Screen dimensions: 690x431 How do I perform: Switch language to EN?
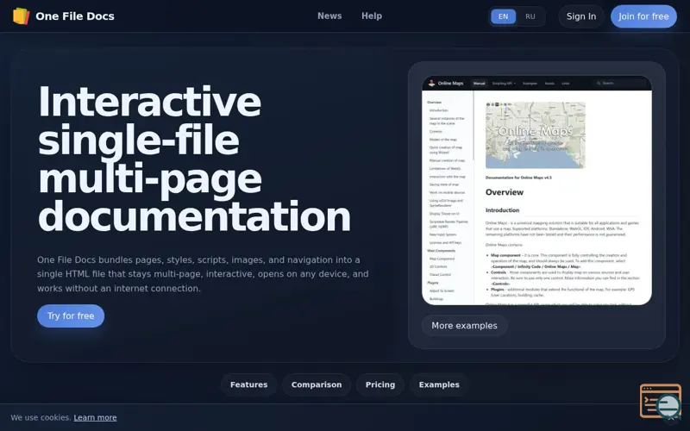click(x=503, y=16)
